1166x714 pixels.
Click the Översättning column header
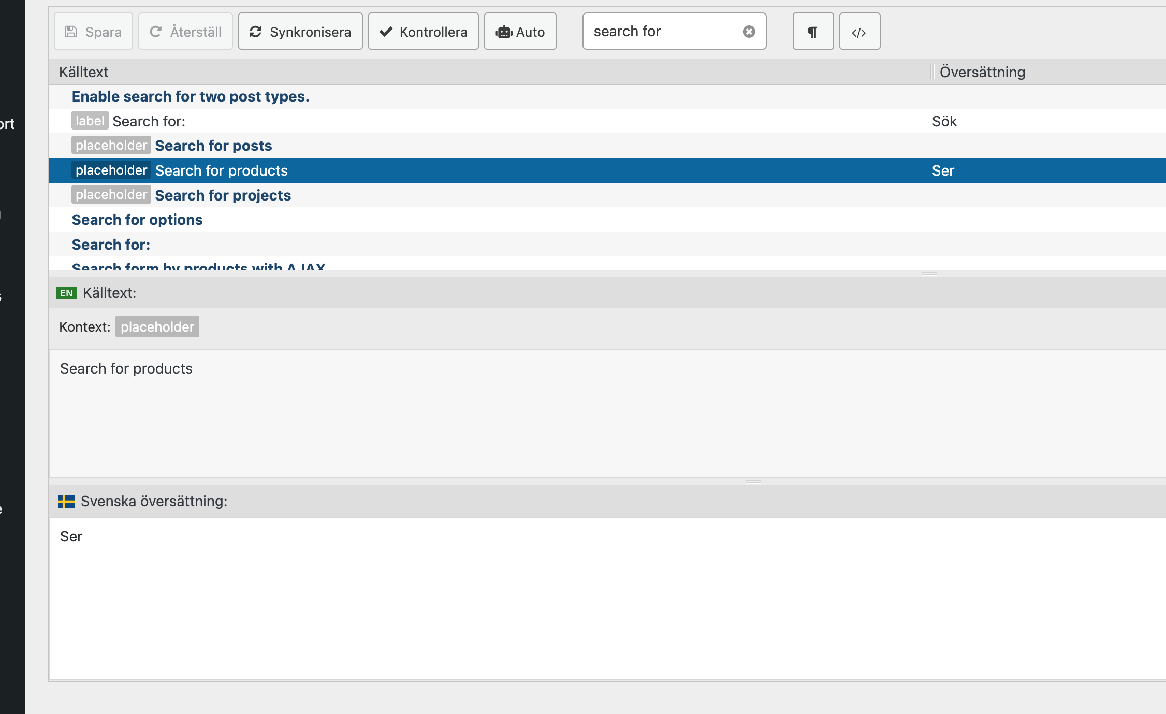982,72
